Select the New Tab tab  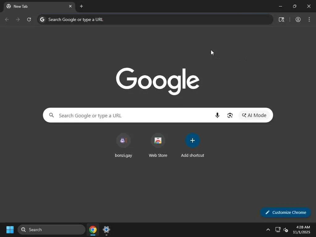(39, 6)
